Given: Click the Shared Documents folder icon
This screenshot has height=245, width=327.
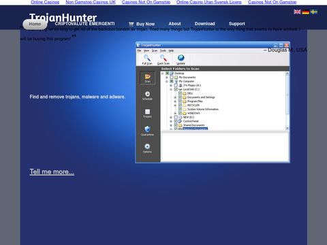Looking at the screenshot, I should [181, 125].
